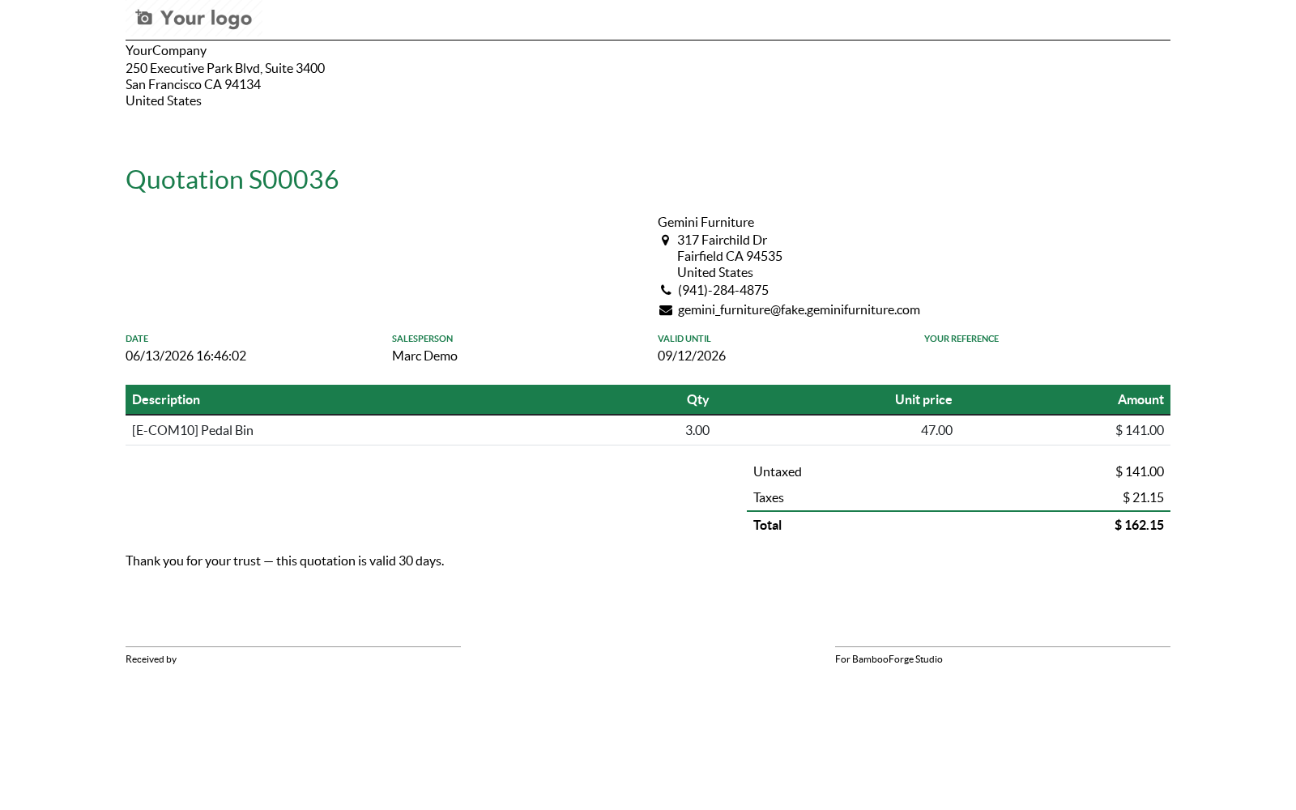This screenshot has height=810, width=1296.
Task: Click the YourCompany name in header
Action: [166, 50]
